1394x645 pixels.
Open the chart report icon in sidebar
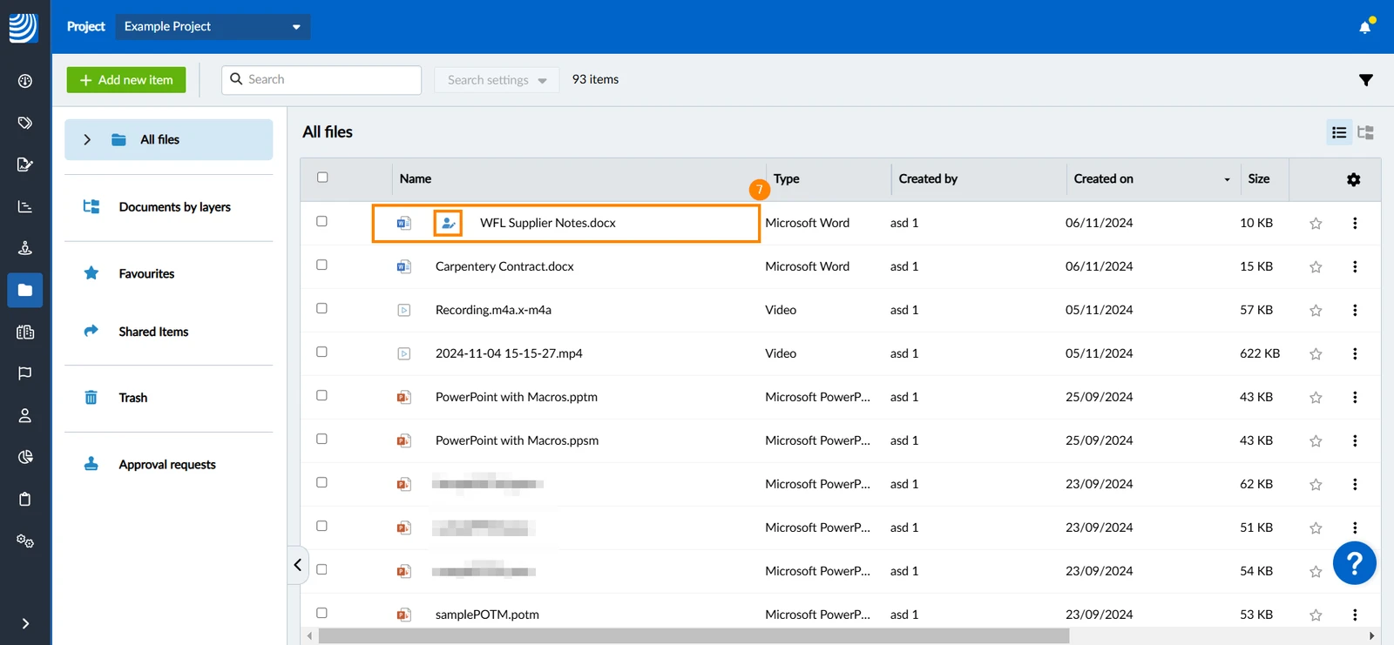(25, 206)
